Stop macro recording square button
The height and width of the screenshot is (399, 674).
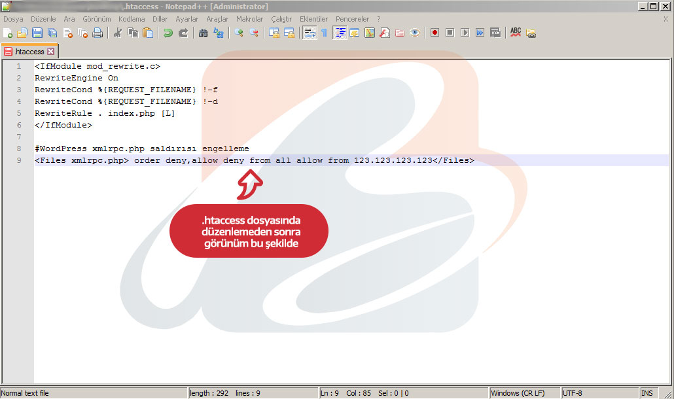(x=450, y=33)
